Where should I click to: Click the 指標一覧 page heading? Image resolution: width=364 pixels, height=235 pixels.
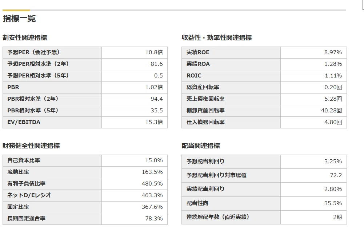point(19,18)
